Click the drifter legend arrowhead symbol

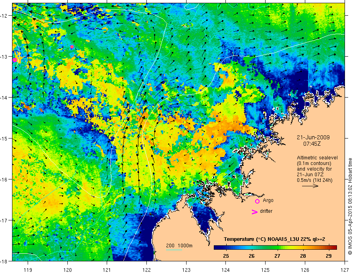click(x=255, y=212)
